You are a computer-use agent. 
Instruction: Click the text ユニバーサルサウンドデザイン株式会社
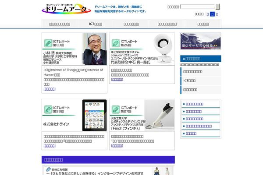tap(134, 58)
